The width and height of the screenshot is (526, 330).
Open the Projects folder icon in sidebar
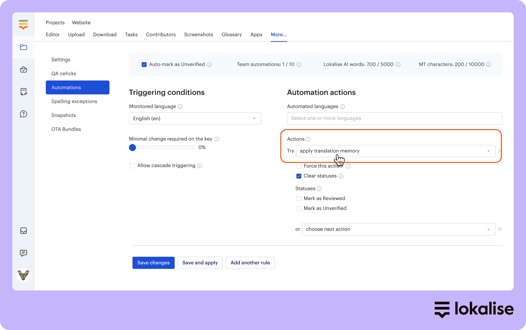[24, 47]
